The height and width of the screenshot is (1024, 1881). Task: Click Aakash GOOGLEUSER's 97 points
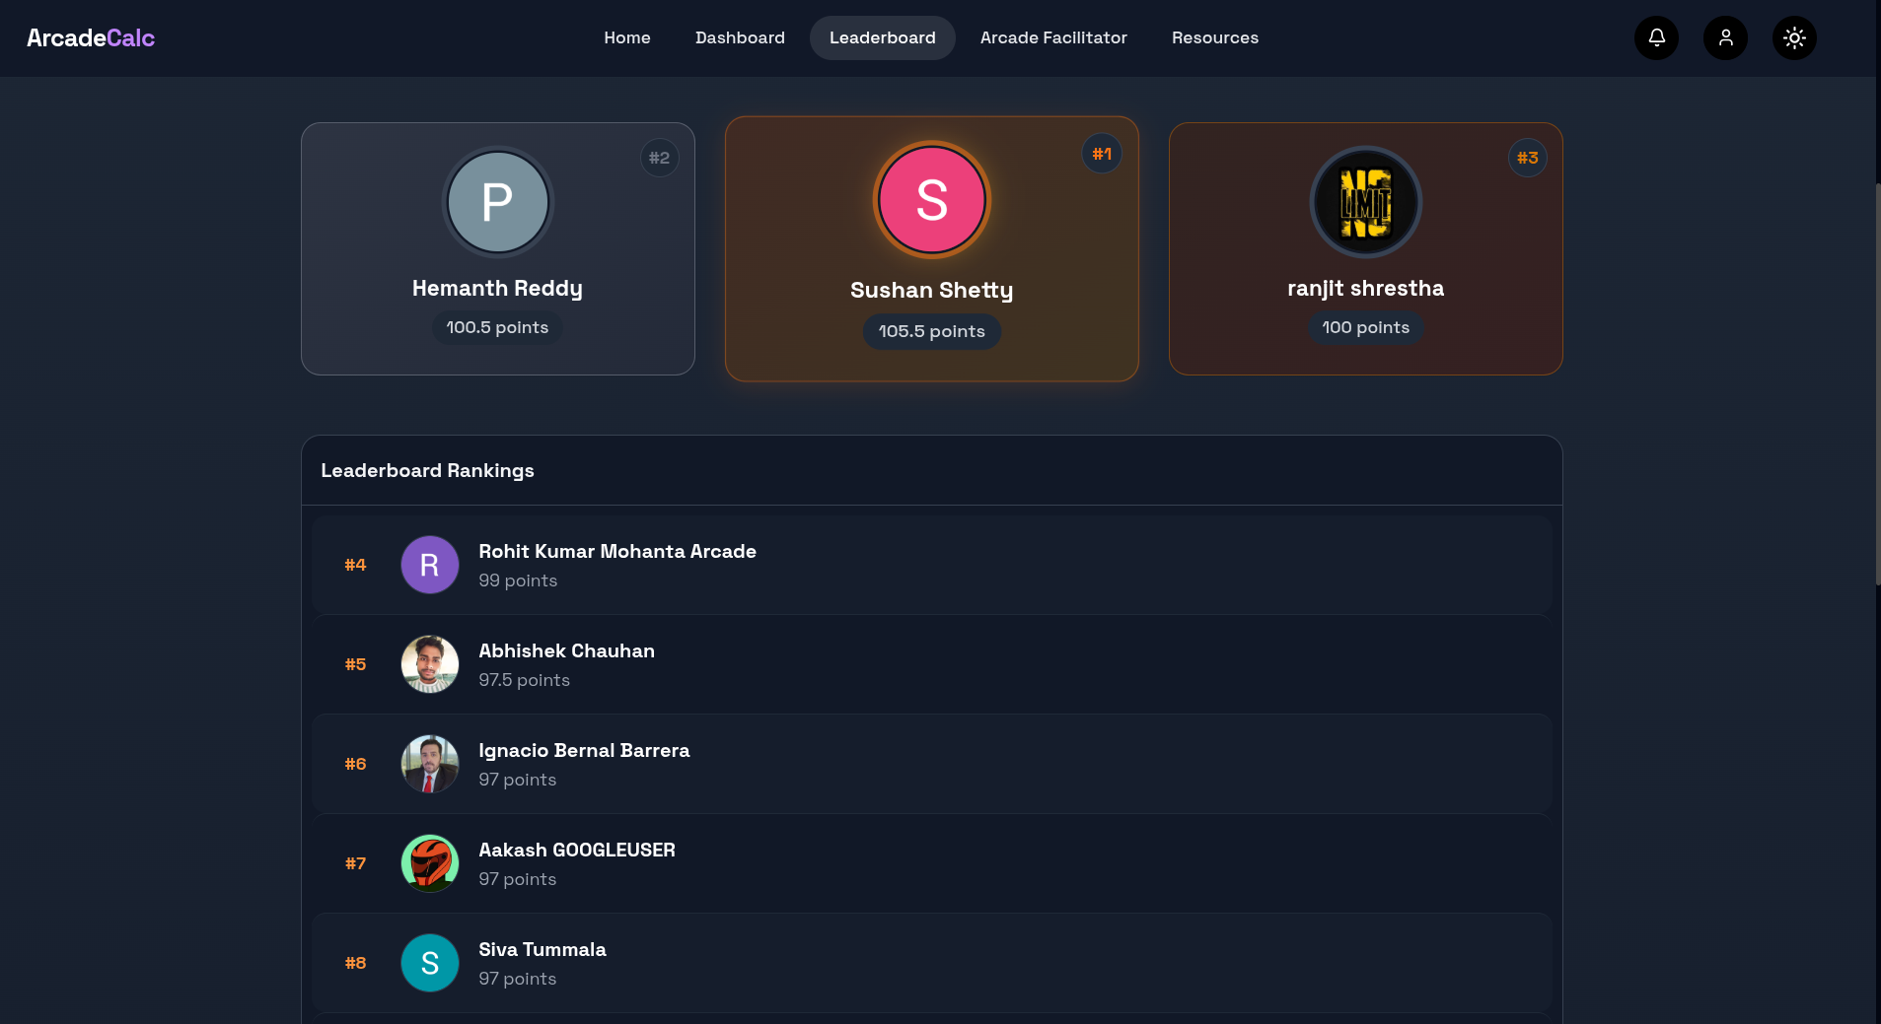coord(517,880)
